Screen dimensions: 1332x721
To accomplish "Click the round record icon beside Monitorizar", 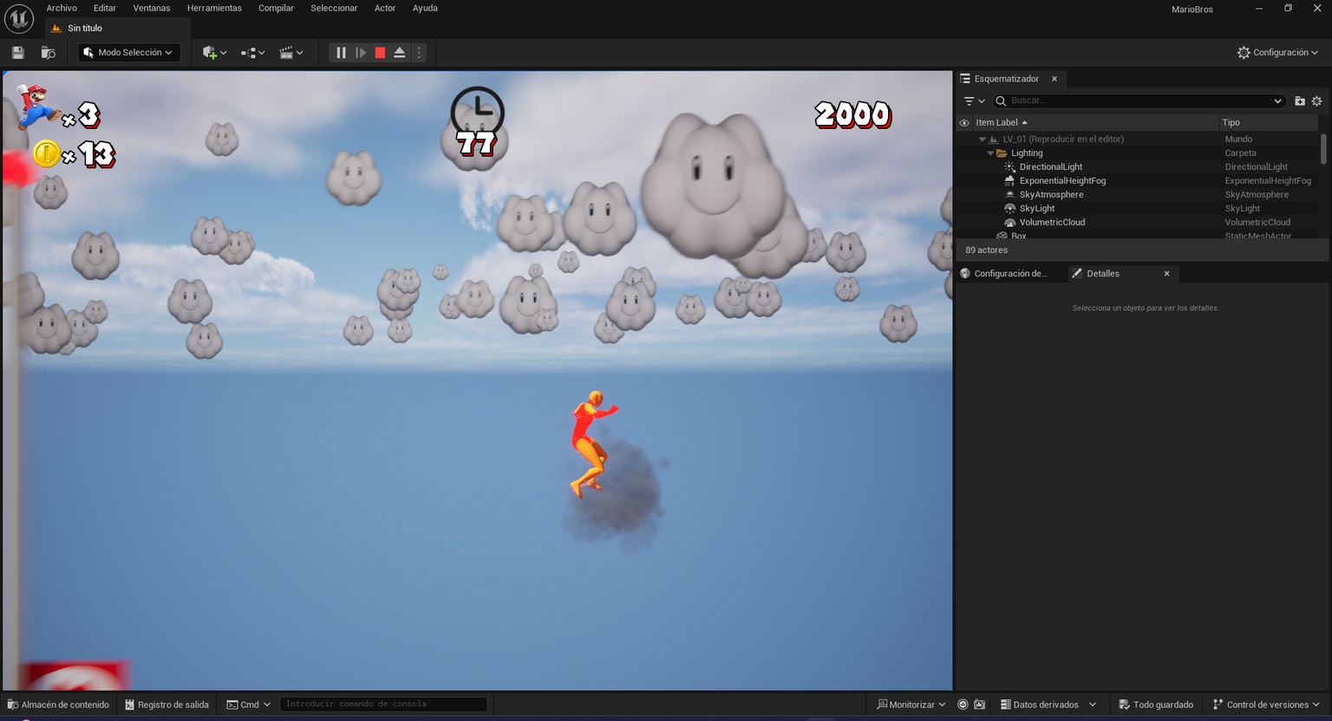I will (x=963, y=705).
